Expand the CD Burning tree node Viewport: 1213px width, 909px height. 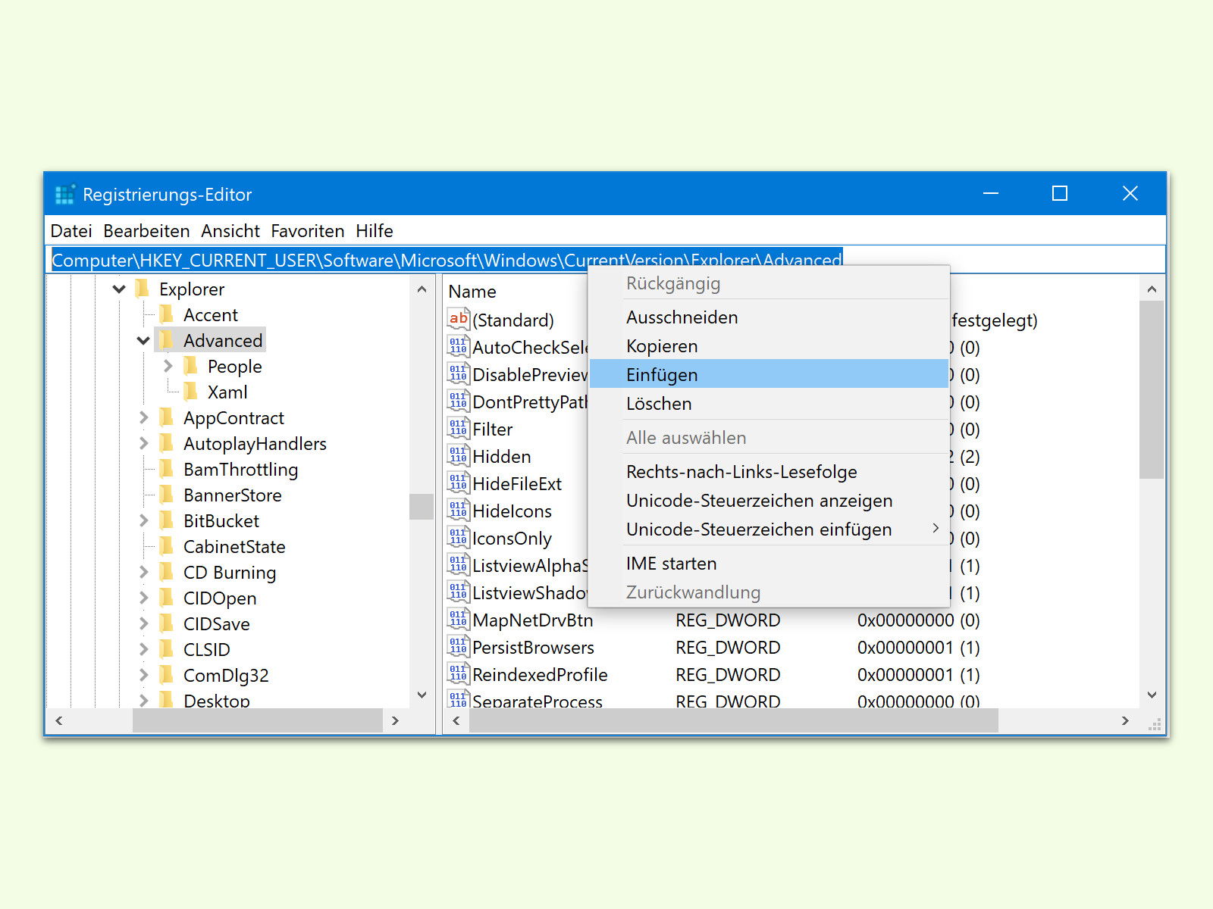tap(144, 572)
